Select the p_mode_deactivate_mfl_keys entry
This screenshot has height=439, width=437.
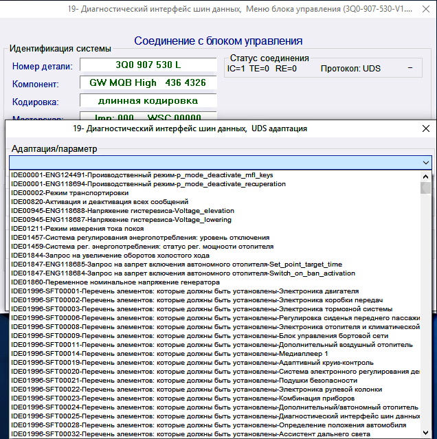click(142, 175)
